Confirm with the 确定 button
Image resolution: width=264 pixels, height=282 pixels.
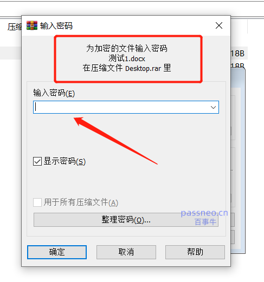(x=57, y=252)
